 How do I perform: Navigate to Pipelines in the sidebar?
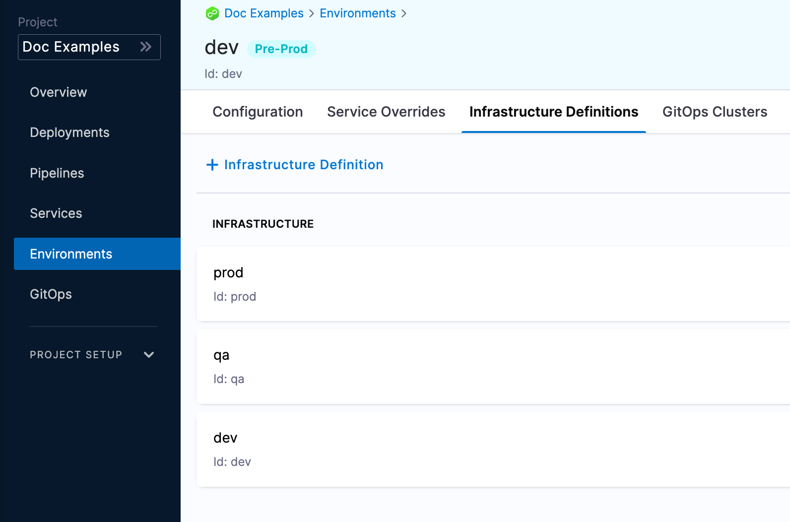pos(57,173)
